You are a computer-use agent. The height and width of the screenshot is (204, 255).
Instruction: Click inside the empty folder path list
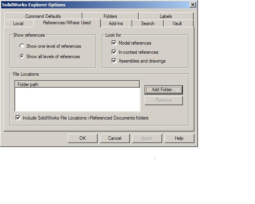click(x=77, y=99)
